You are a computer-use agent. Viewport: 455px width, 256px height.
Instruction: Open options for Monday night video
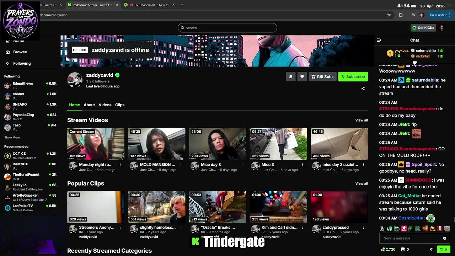click(x=120, y=165)
